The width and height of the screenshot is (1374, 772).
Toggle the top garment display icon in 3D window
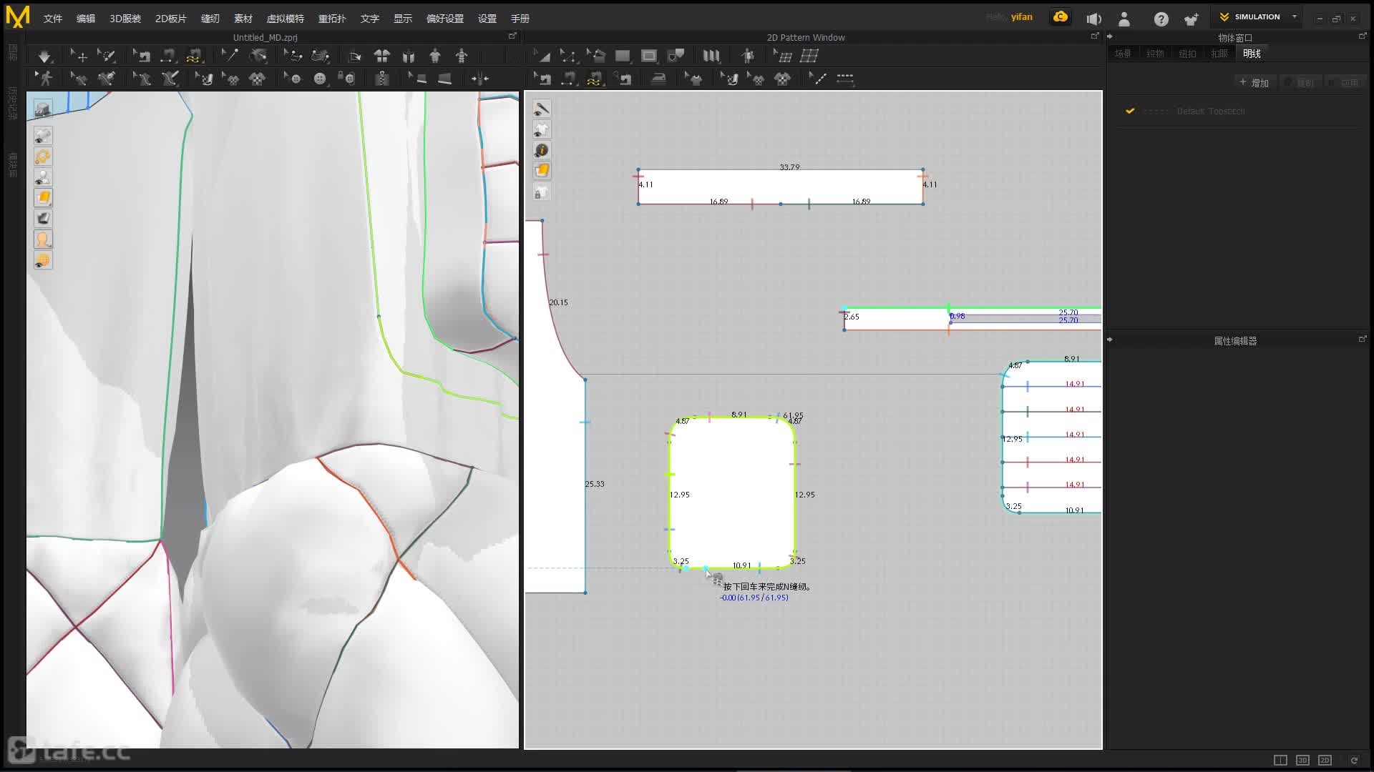coord(43,109)
